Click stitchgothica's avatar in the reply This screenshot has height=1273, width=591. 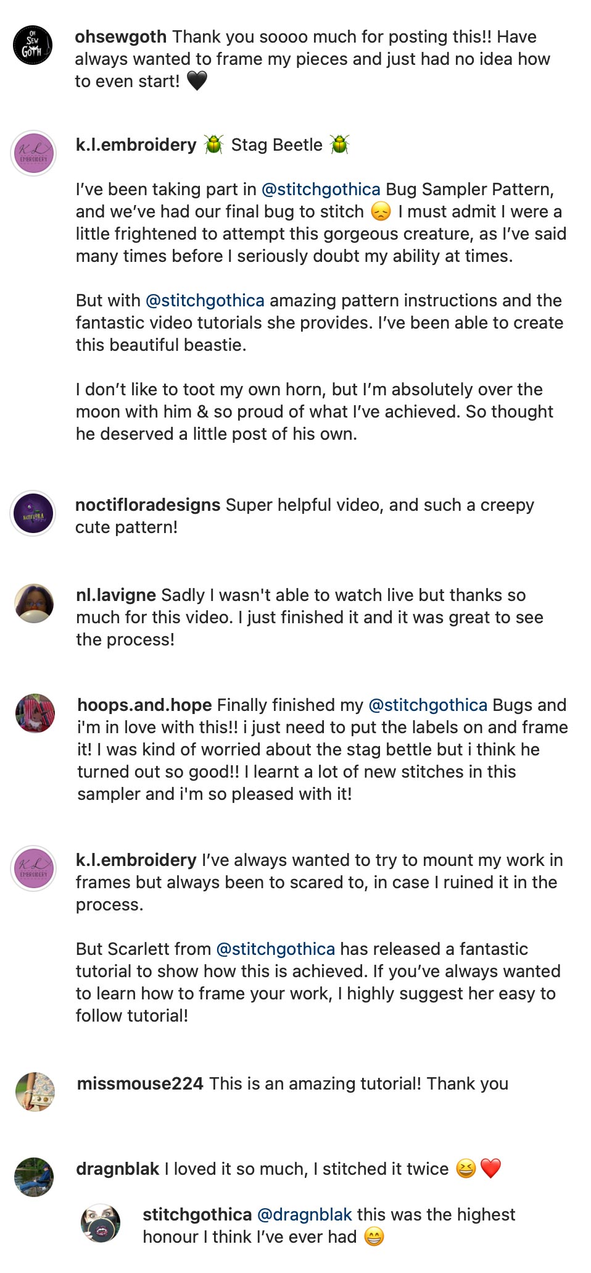[x=101, y=1222]
